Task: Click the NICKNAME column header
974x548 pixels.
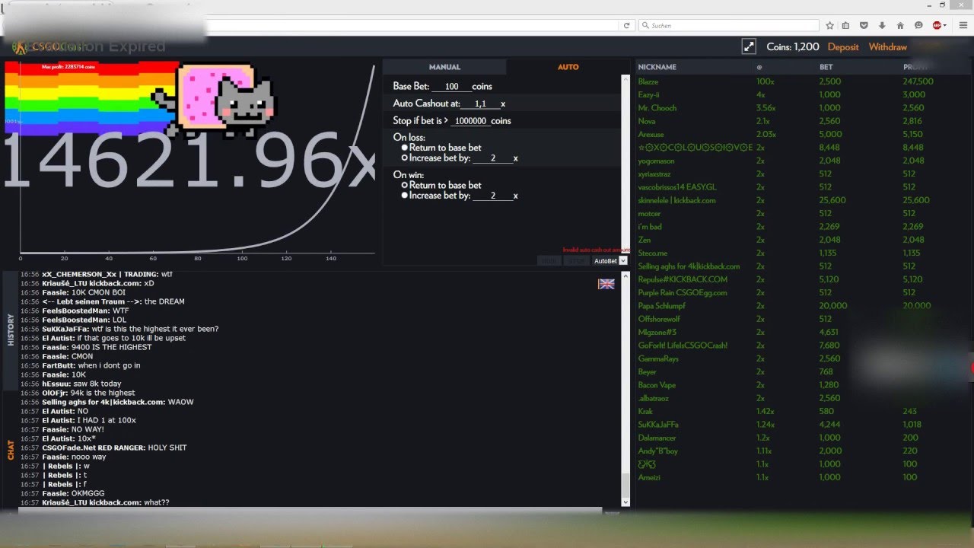Action: click(657, 67)
